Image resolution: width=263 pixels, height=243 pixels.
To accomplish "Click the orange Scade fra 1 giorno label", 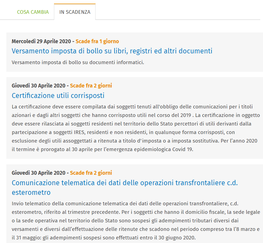I will coord(97,41).
